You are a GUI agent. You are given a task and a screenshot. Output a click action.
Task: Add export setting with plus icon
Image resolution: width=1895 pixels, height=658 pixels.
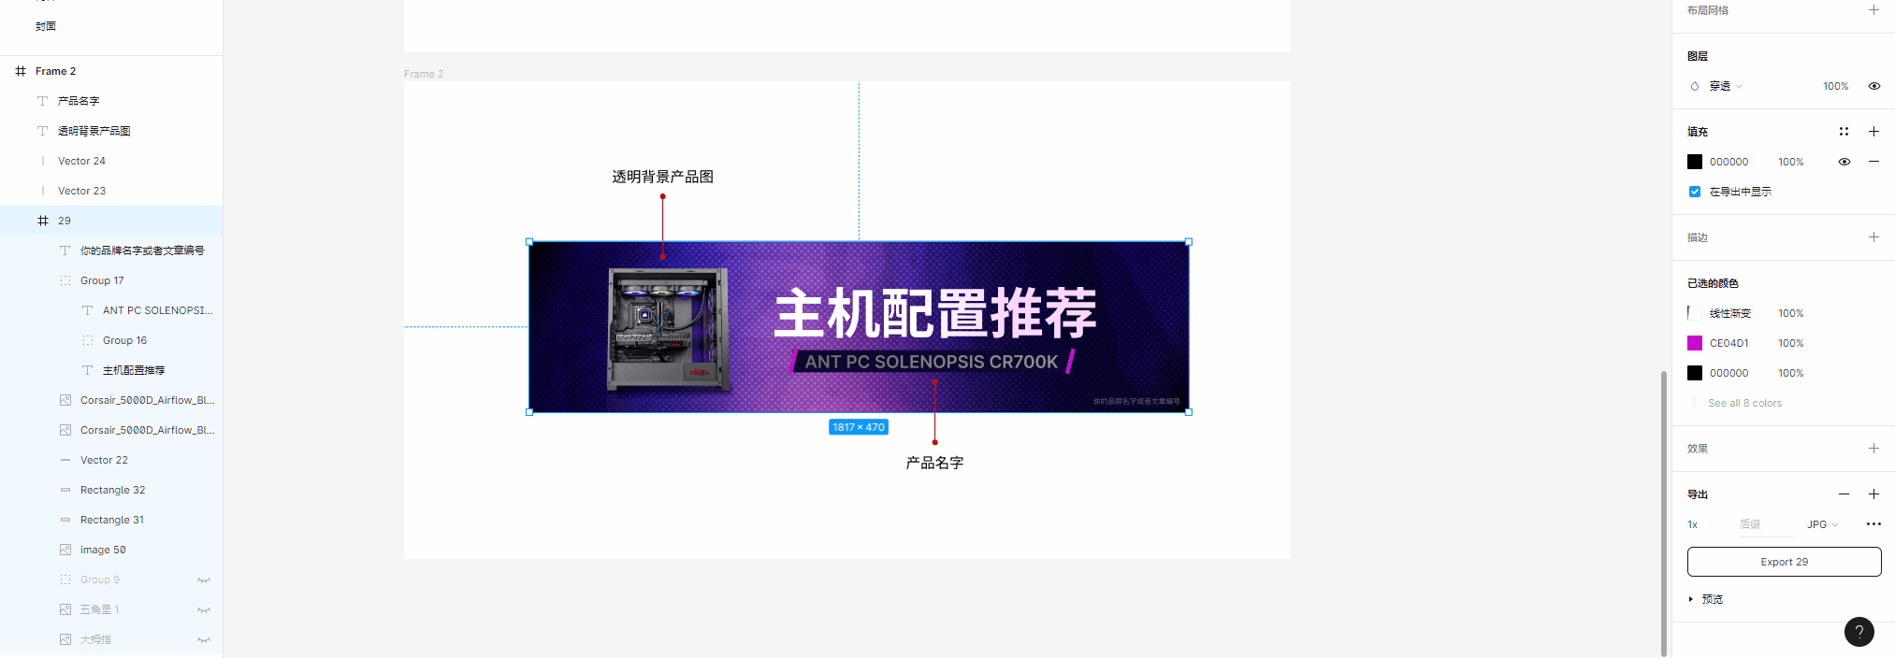[x=1873, y=494]
